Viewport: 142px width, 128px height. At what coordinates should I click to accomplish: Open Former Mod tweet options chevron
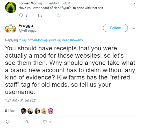(x=134, y=4)
